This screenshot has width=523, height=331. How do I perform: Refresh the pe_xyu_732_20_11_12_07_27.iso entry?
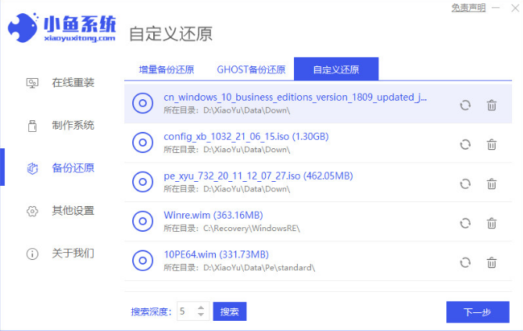(465, 183)
